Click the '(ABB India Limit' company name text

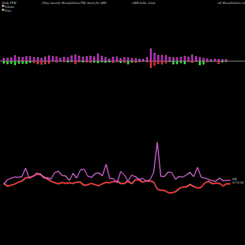[x=144, y=3]
